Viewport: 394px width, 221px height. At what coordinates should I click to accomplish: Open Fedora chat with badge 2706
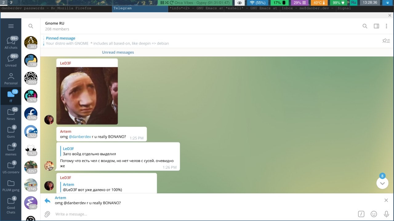click(x=31, y=114)
